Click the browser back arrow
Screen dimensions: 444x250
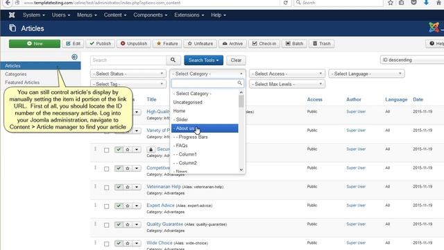tap(8, 3)
